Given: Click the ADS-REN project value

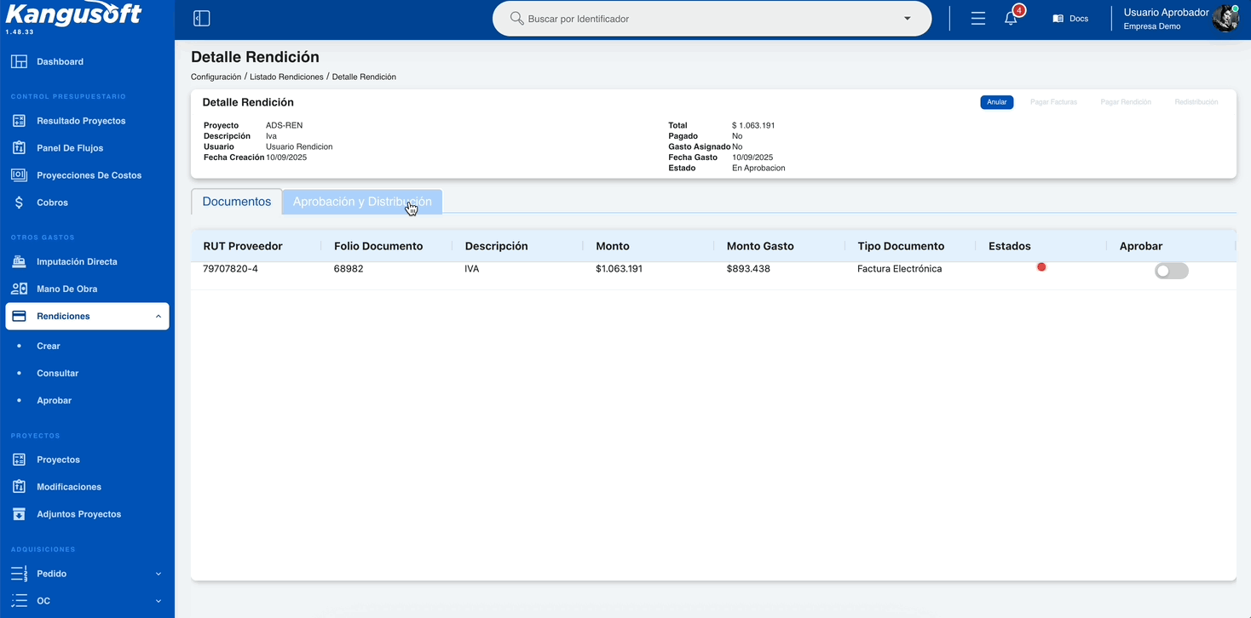Looking at the screenshot, I should (284, 126).
